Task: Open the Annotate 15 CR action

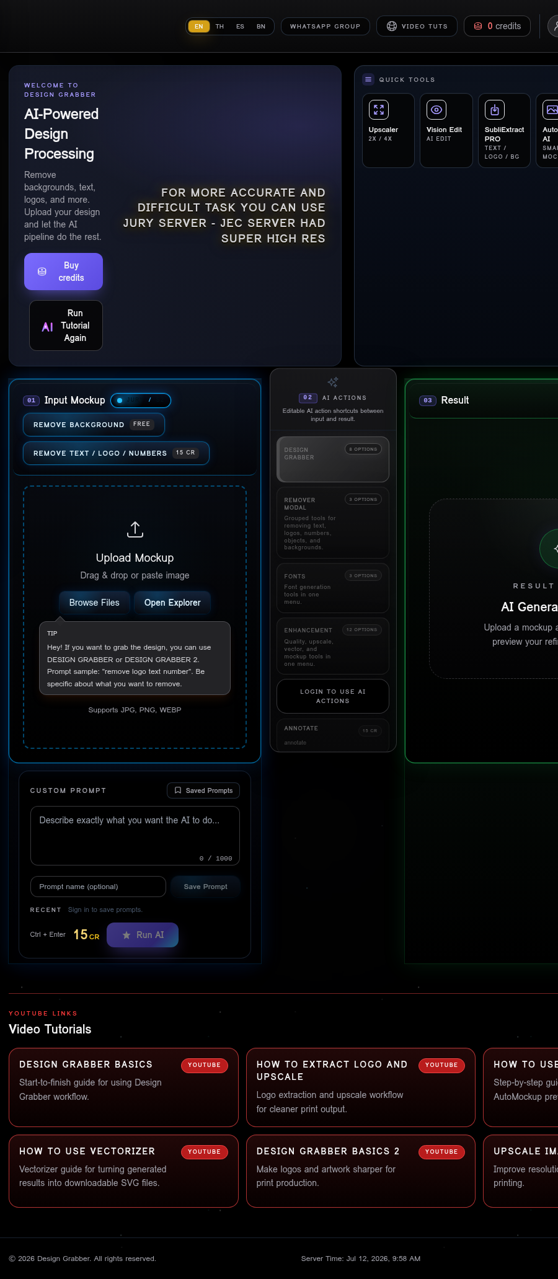Action: coord(333,735)
